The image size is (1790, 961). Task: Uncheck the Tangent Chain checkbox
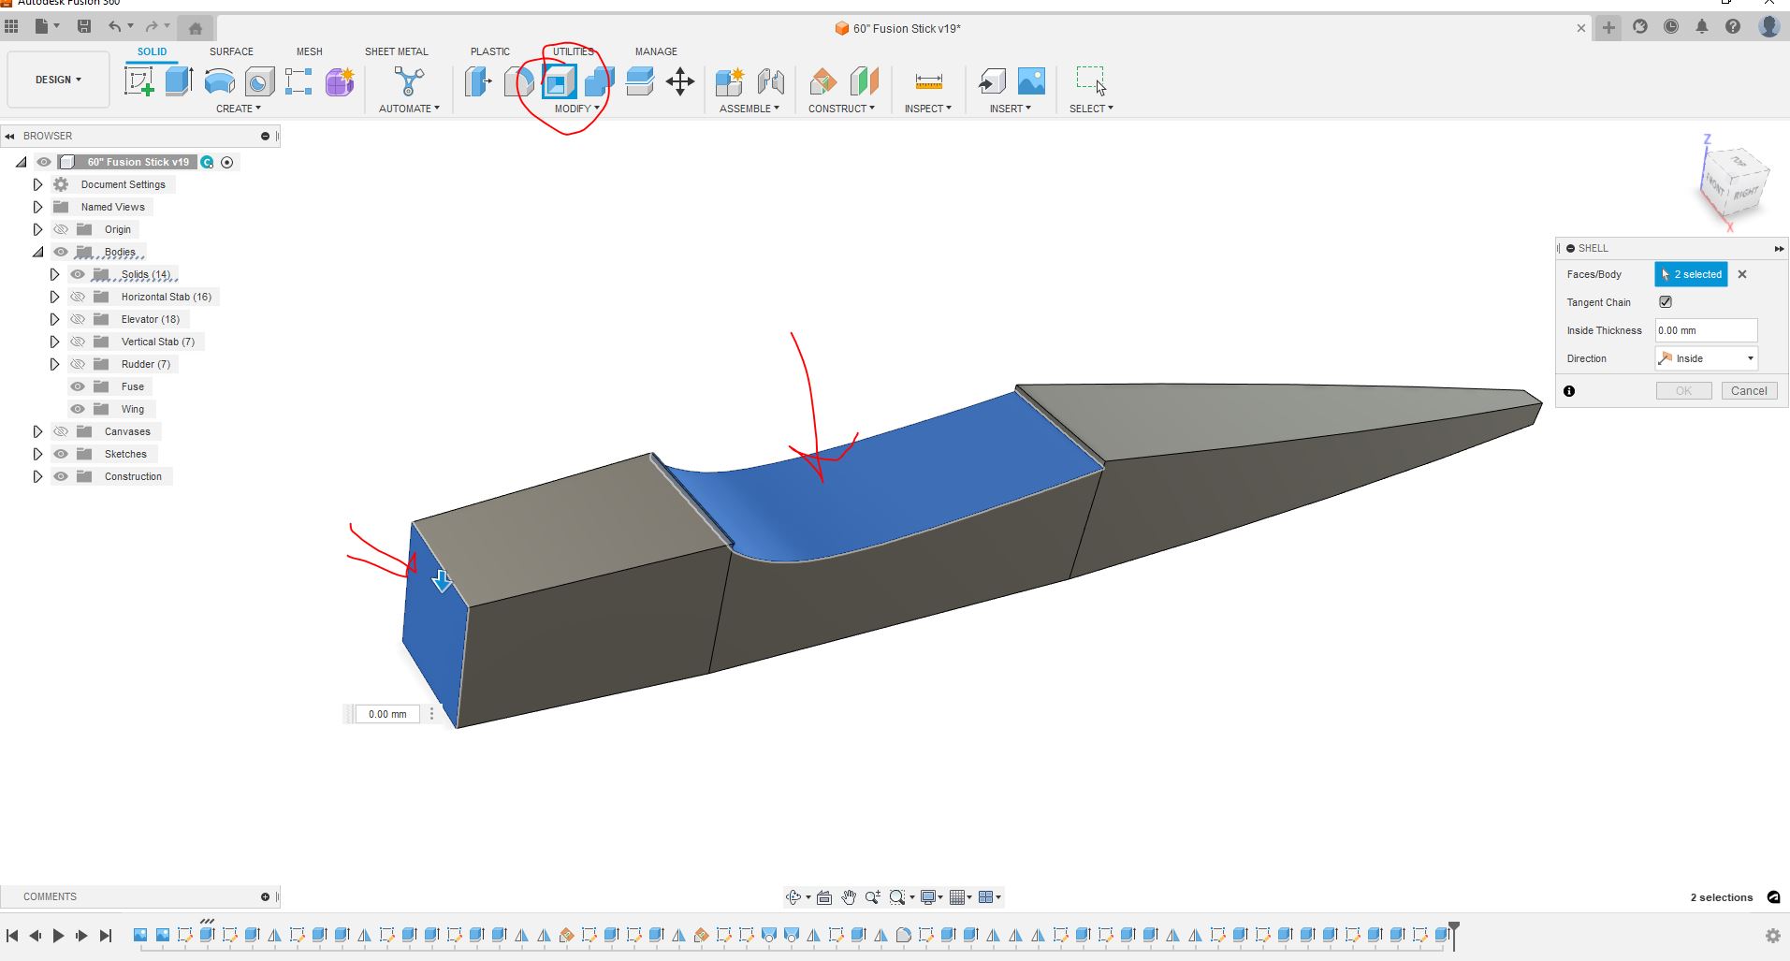click(x=1666, y=302)
